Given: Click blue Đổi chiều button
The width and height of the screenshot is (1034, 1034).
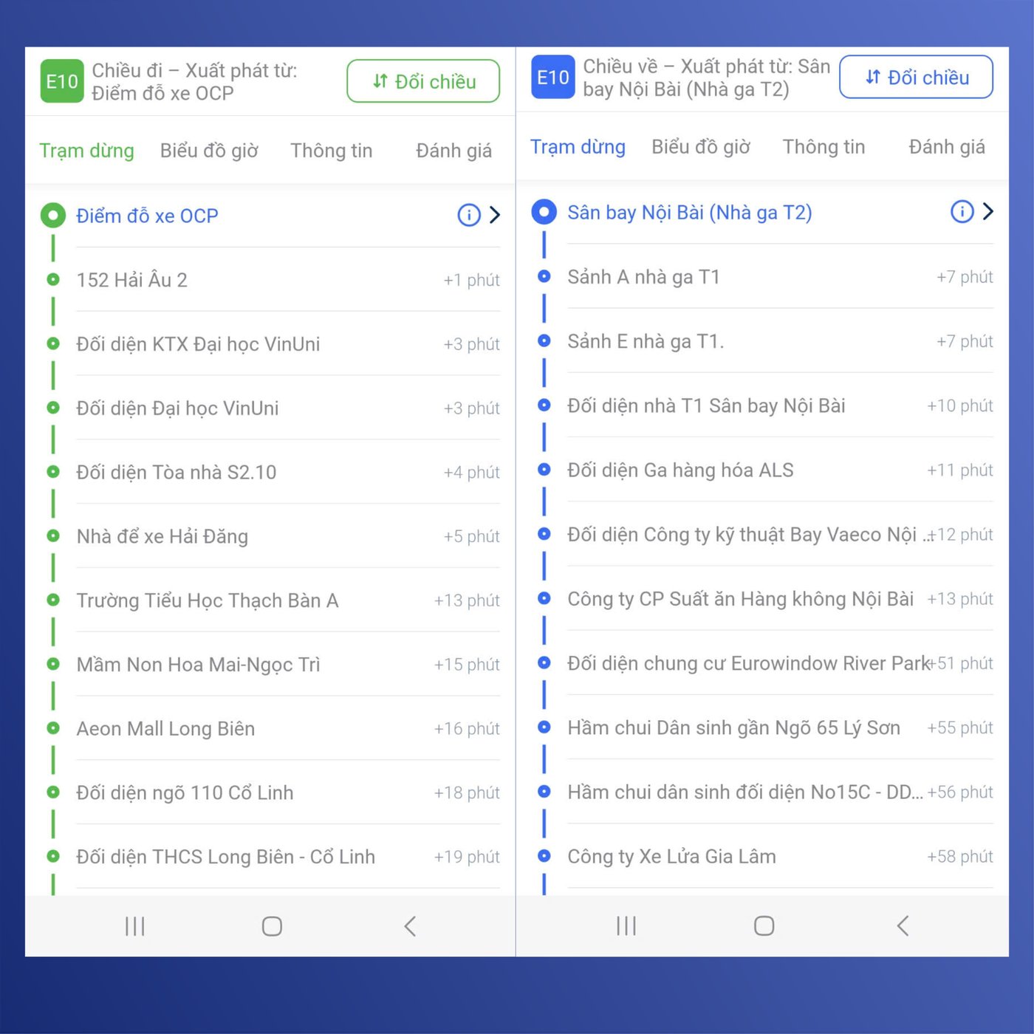Looking at the screenshot, I should pos(916,78).
